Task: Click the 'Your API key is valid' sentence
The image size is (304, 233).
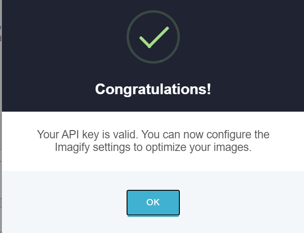Action: (x=88, y=134)
